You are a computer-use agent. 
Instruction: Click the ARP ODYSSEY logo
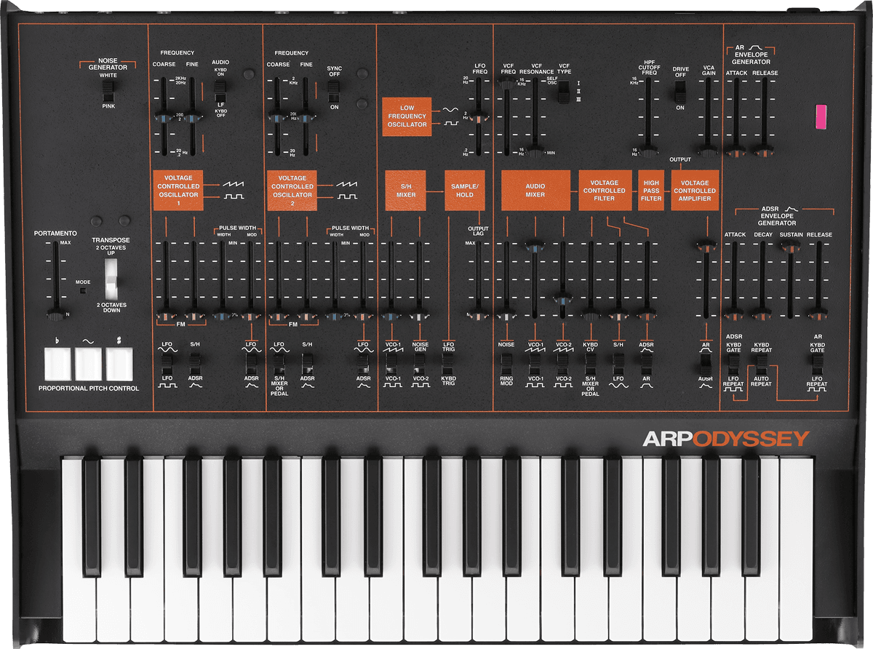click(x=726, y=439)
